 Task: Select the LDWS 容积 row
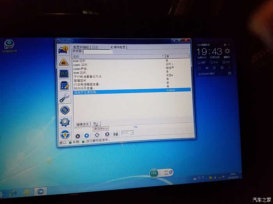click(131, 65)
